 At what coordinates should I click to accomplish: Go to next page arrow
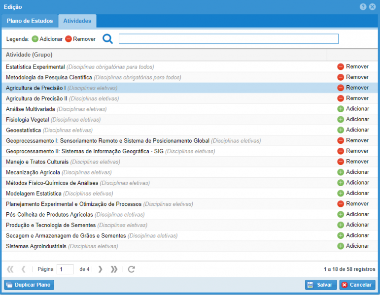(x=101, y=269)
